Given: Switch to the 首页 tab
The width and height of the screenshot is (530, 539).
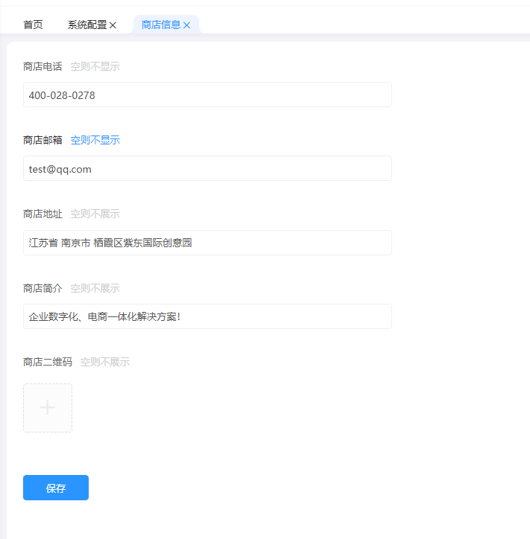Looking at the screenshot, I should pyautogui.click(x=33, y=25).
